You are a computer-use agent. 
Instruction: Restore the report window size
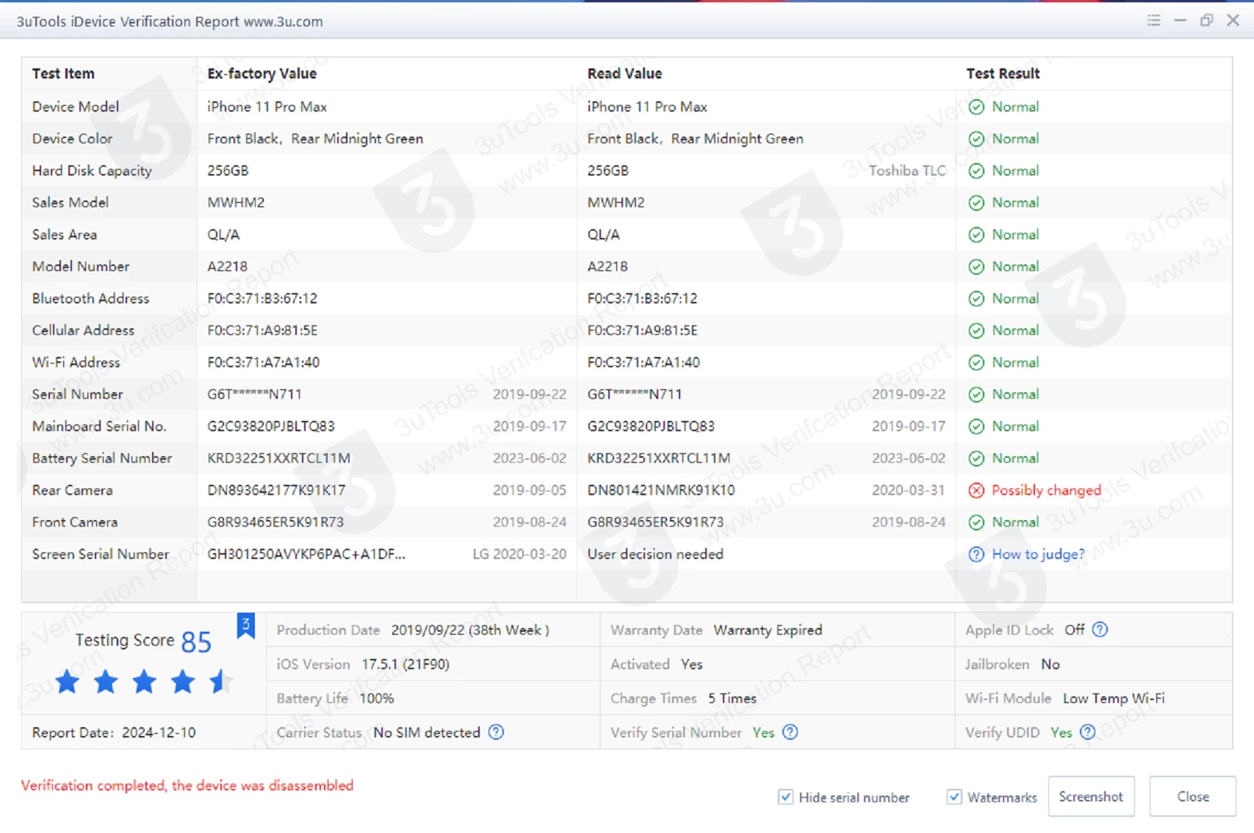[1206, 21]
